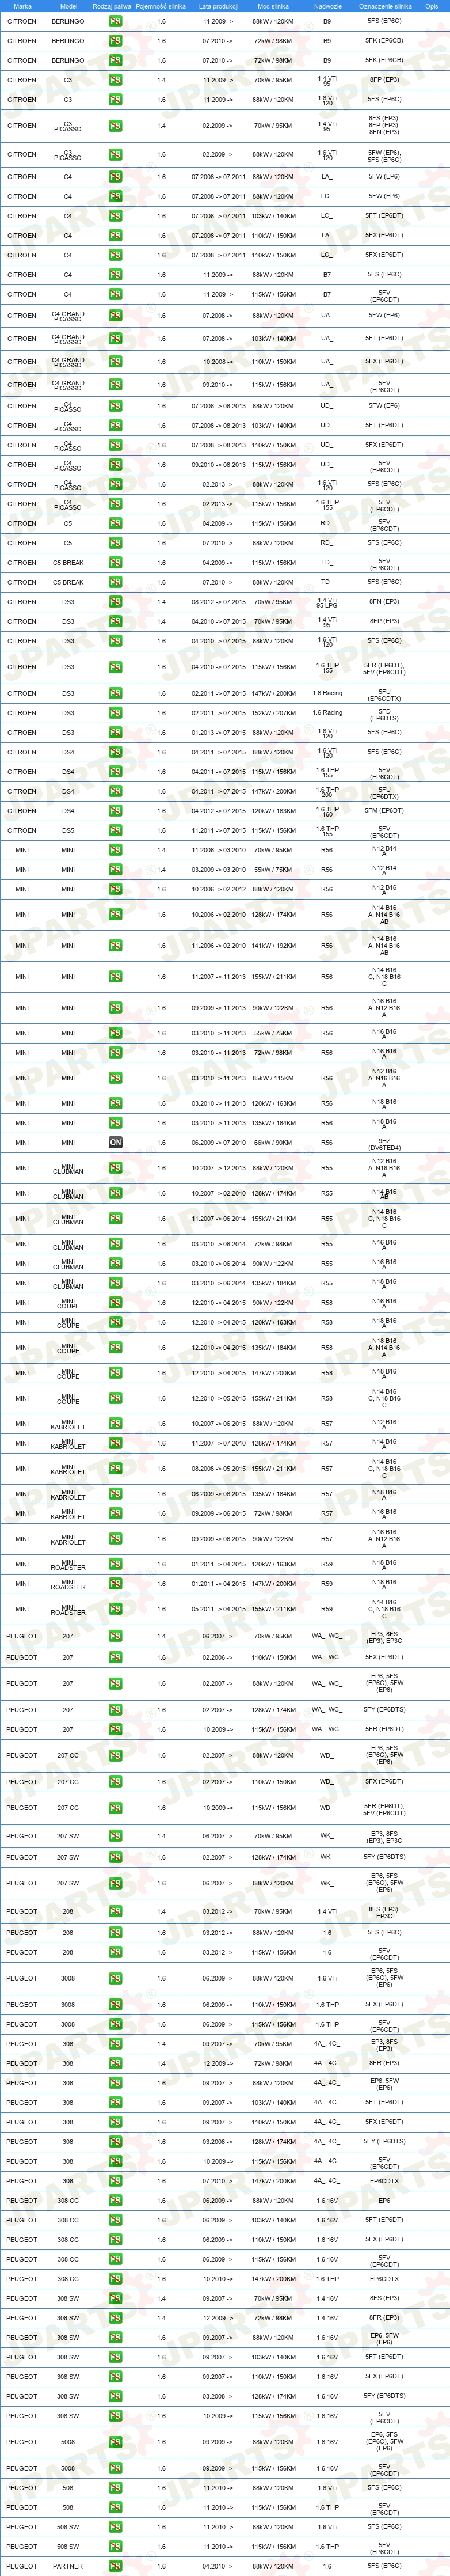Click the Lata produkcji column header
The image size is (450, 2576).
coord(218,6)
